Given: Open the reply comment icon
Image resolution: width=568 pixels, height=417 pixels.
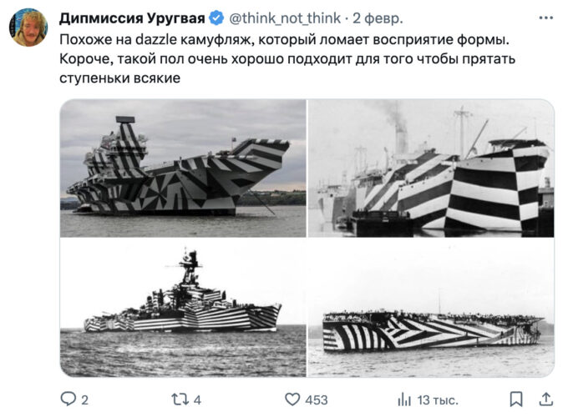Looking at the screenshot, I should point(68,399).
